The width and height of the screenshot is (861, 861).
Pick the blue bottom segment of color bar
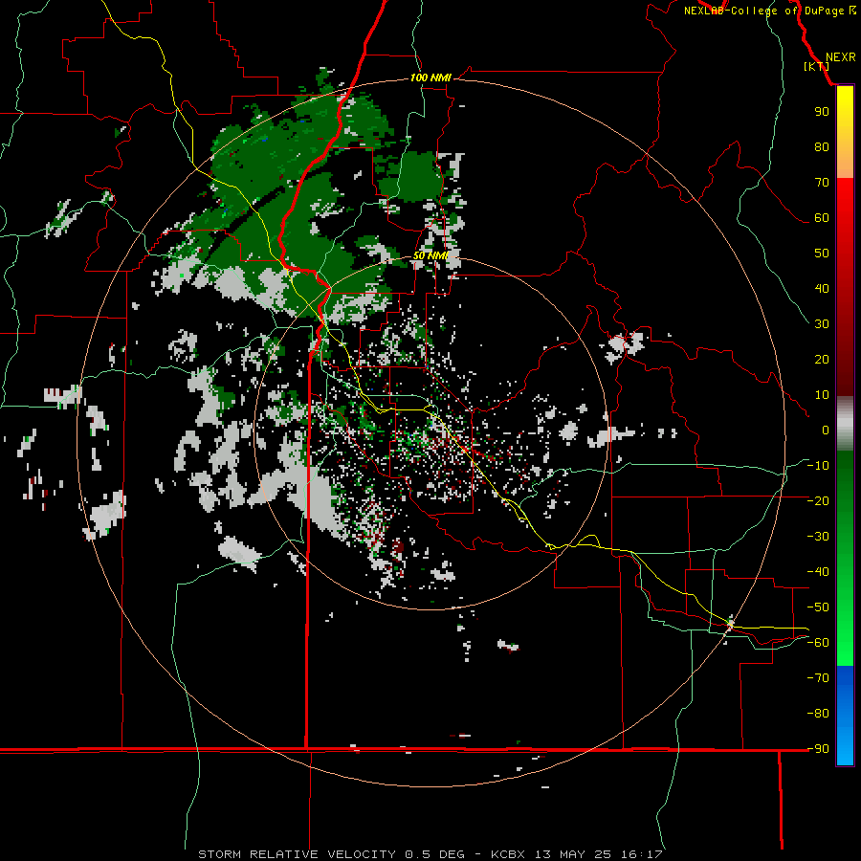coord(845,716)
